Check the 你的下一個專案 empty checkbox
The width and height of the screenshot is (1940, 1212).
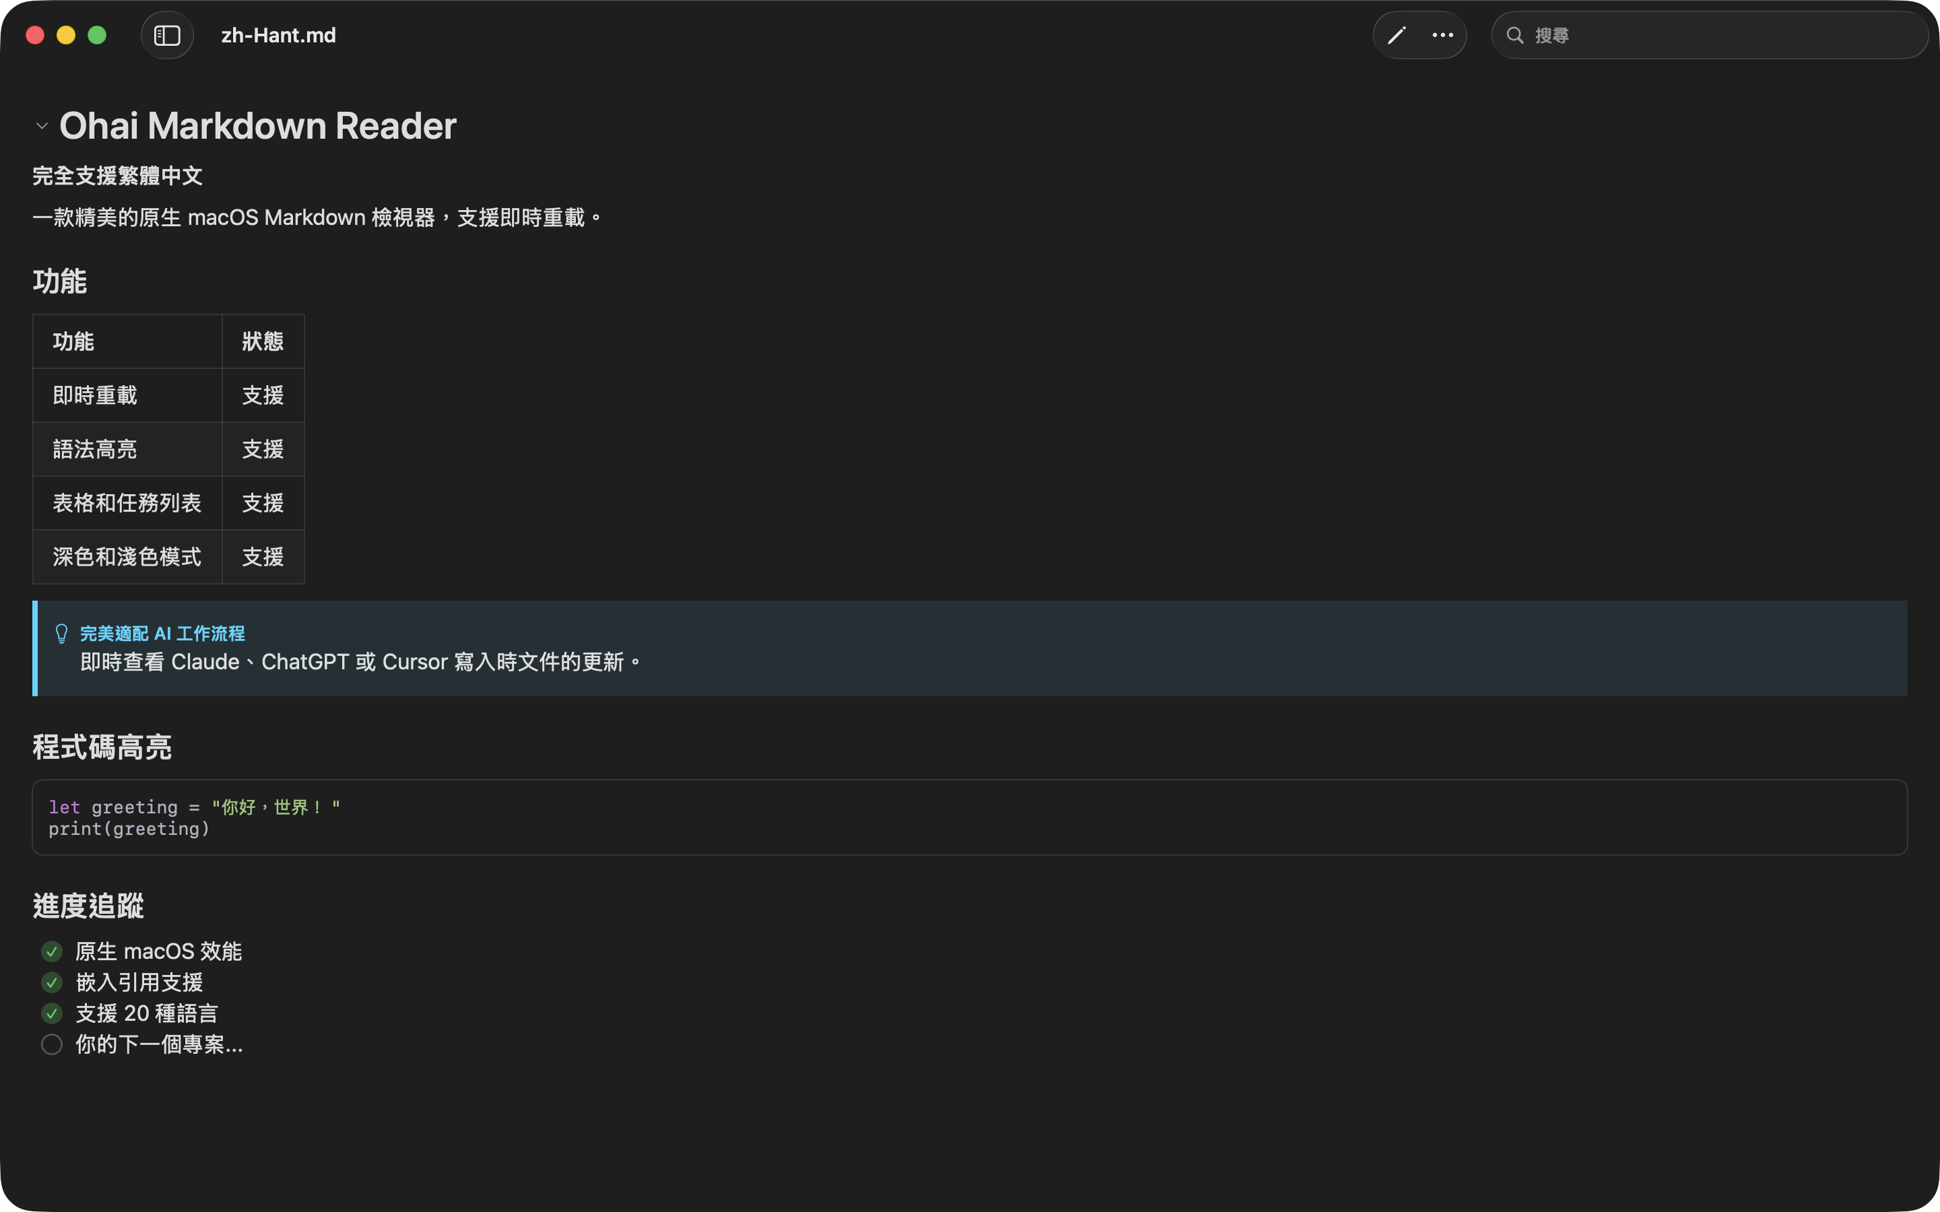tap(52, 1044)
